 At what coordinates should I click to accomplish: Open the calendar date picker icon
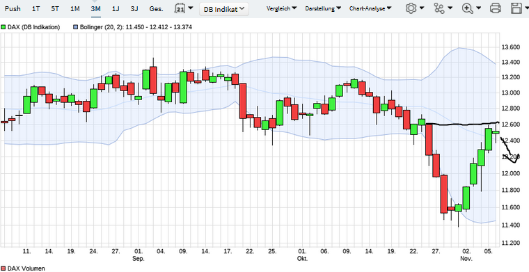pyautogui.click(x=180, y=8)
